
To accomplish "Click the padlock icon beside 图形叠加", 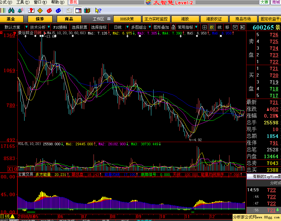I will coord(173,27).
